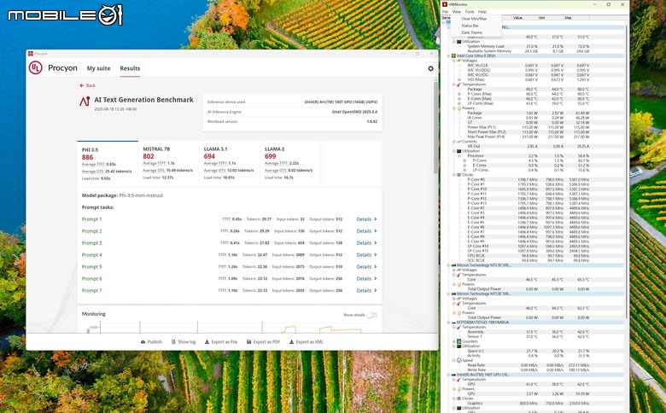Image resolution: width=666 pixels, height=413 pixels.
Task: Select the LLAMA 2 score tab
Action: (290, 164)
